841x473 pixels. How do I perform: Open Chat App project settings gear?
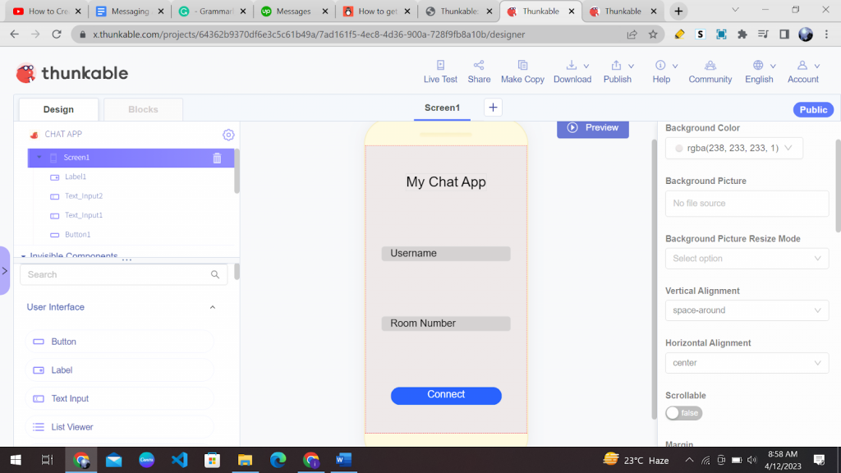pos(228,135)
